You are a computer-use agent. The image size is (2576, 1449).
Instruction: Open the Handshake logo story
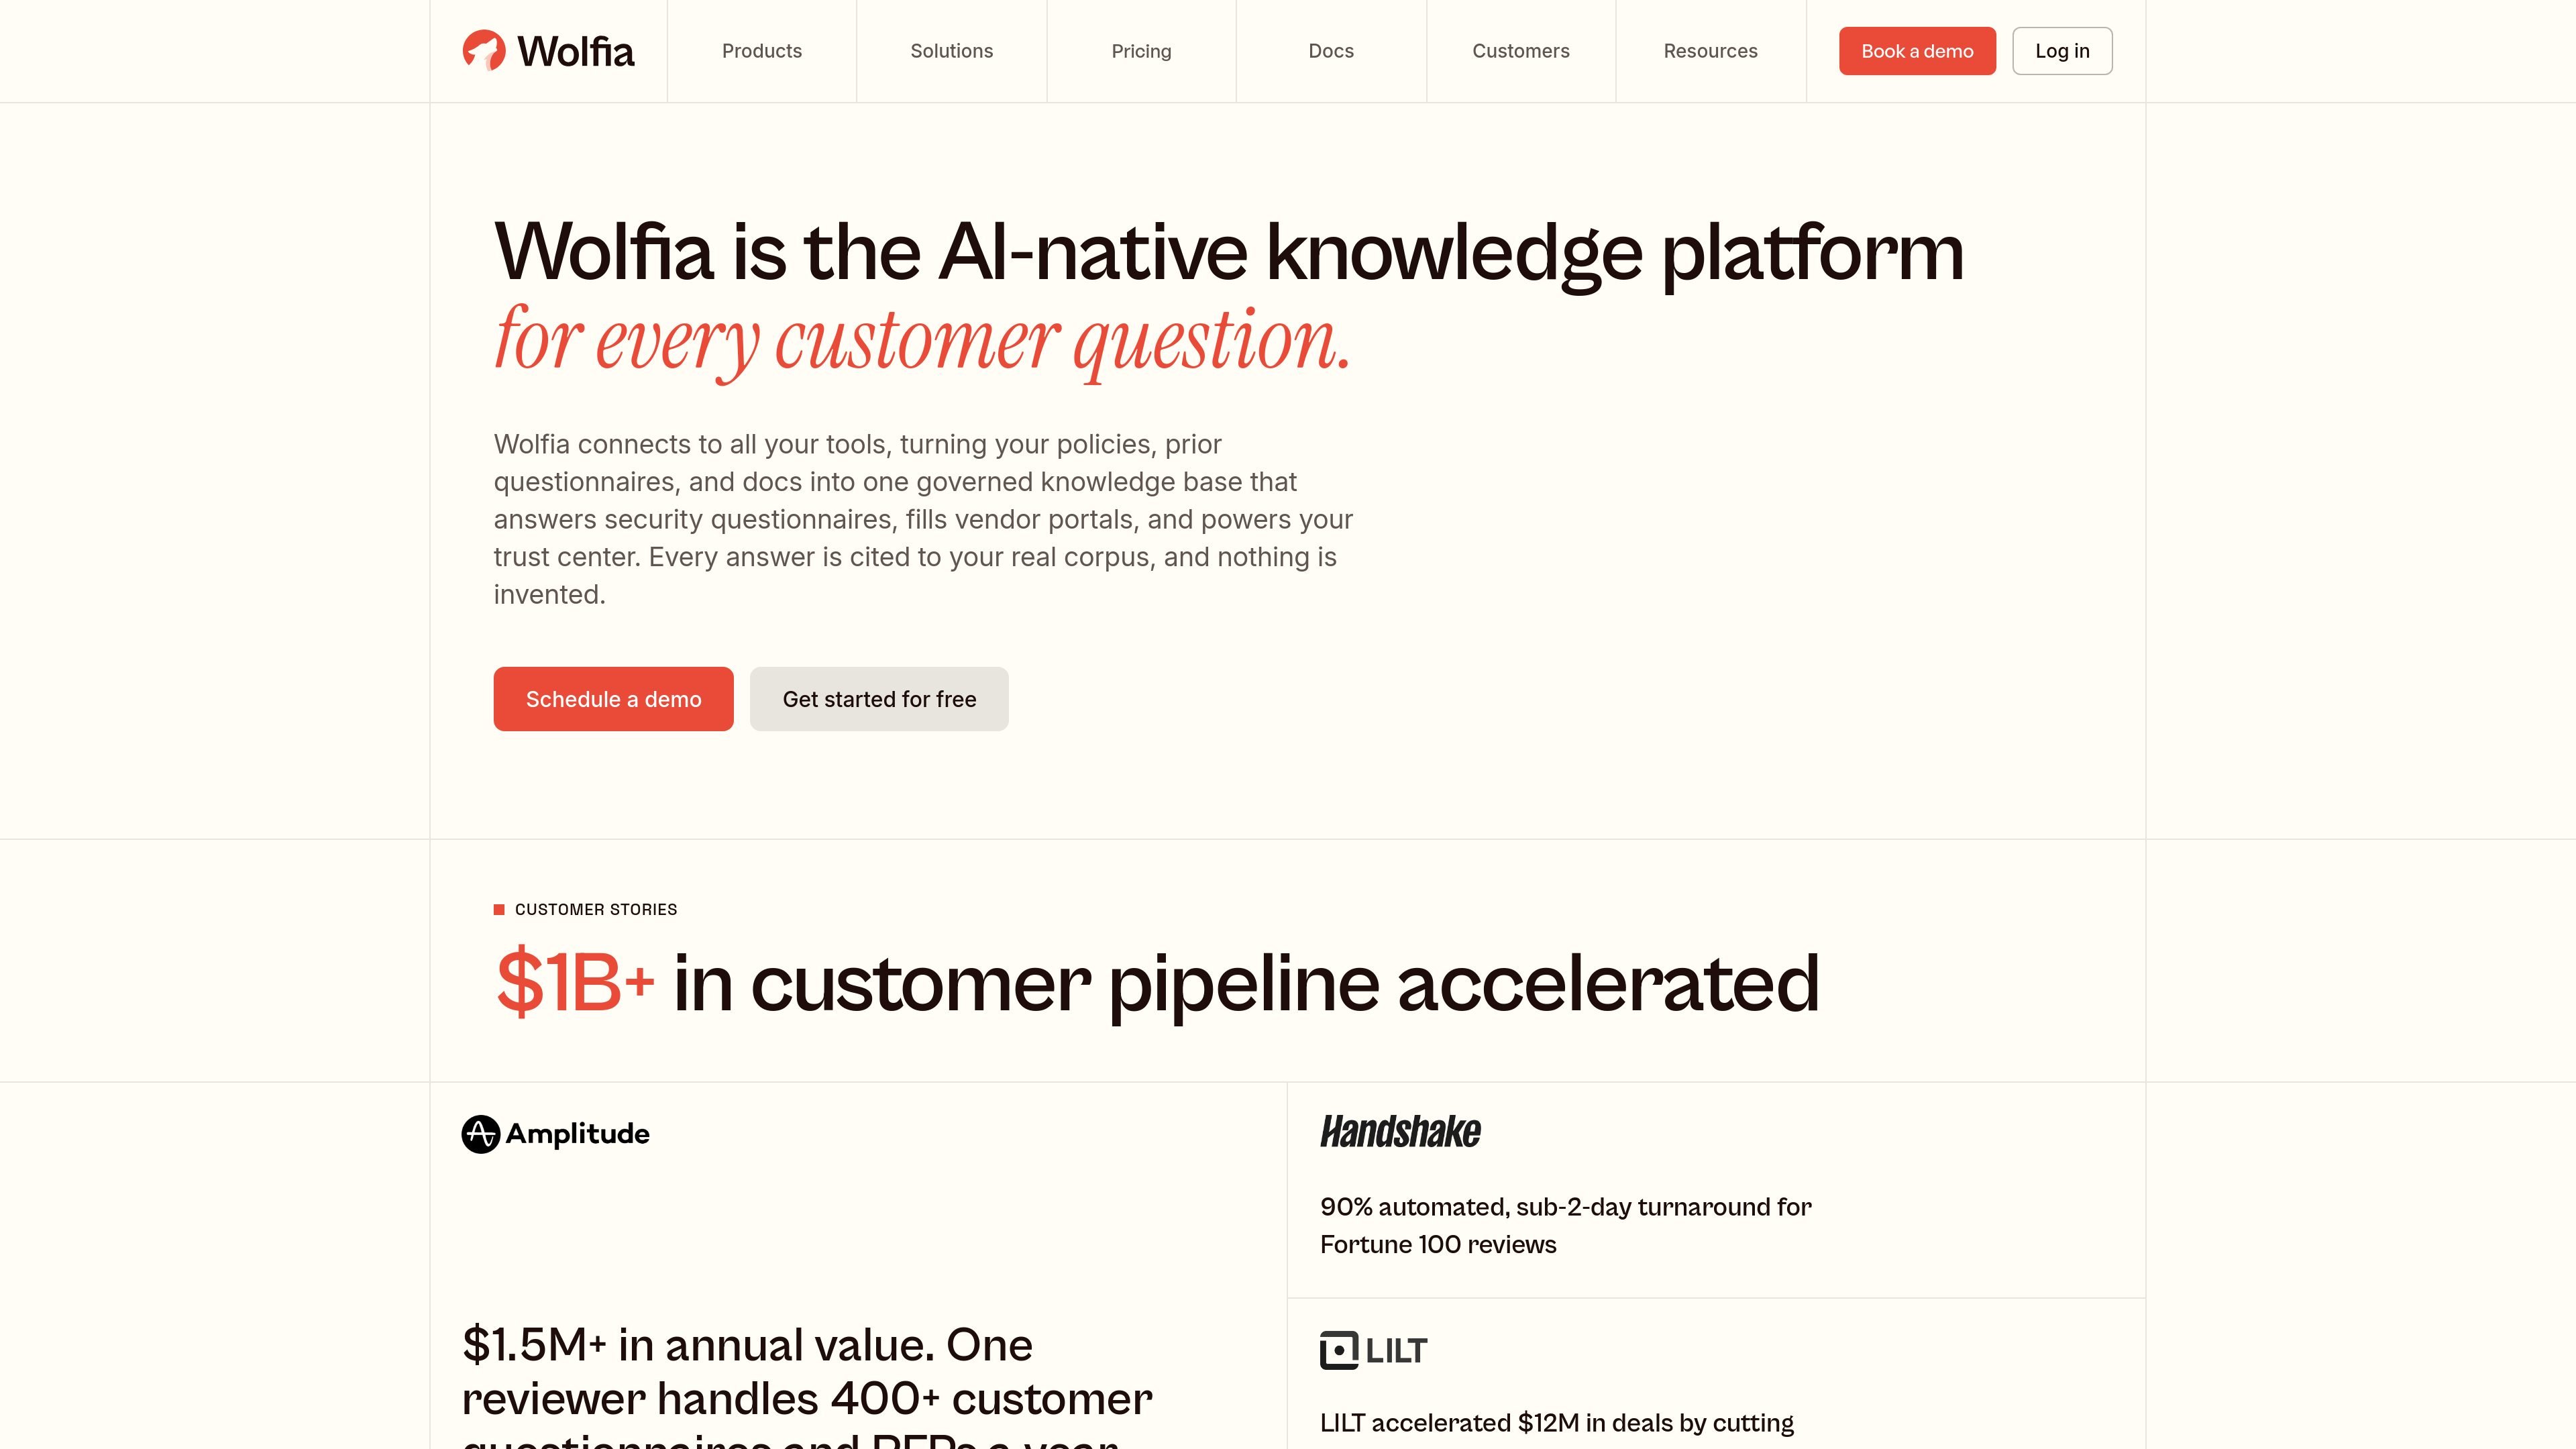[x=1400, y=1132]
